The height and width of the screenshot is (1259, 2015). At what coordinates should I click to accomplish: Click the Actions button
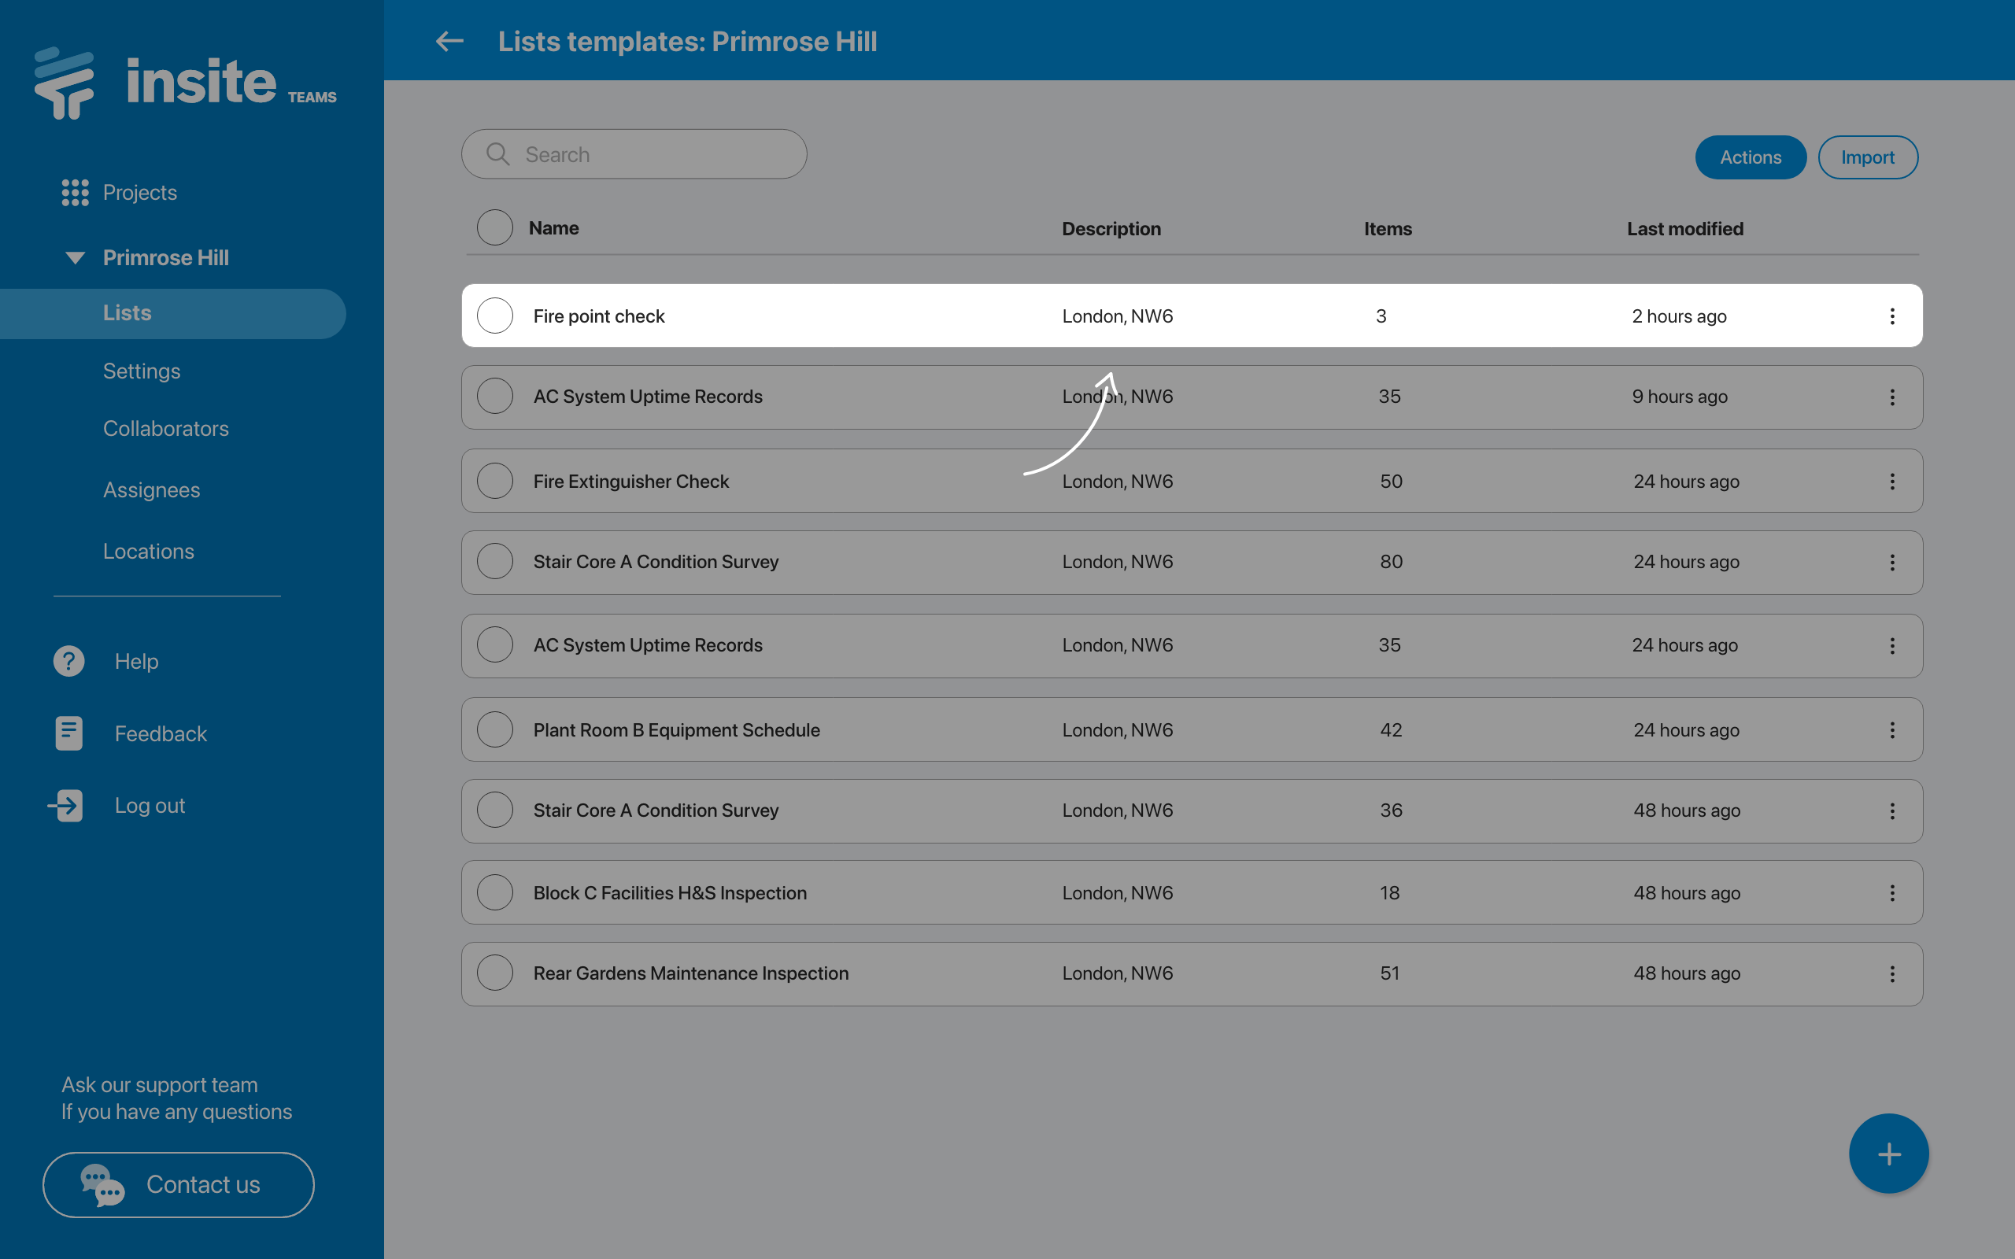tap(1751, 157)
